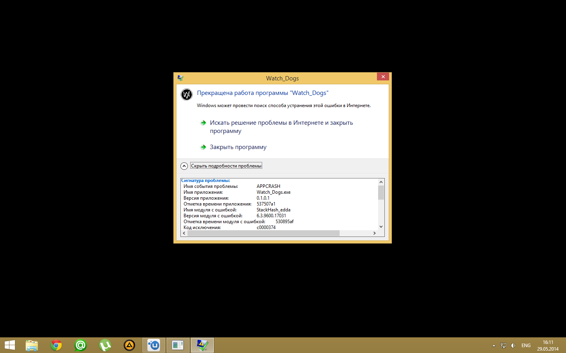Click the green arrow beside online solution search
566x353 pixels.
(203, 123)
